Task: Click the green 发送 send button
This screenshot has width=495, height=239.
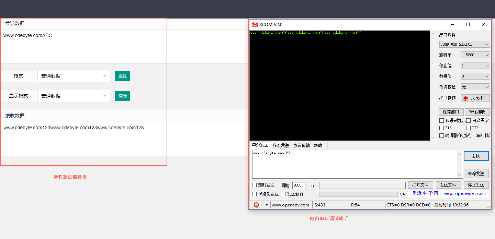Action: [x=123, y=76]
